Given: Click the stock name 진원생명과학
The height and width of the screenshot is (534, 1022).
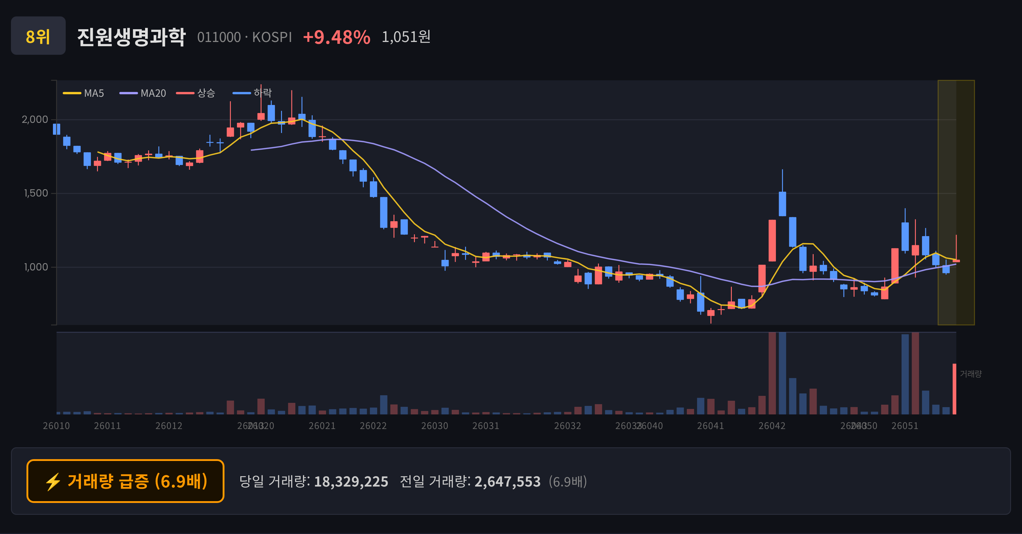Looking at the screenshot, I should [131, 37].
